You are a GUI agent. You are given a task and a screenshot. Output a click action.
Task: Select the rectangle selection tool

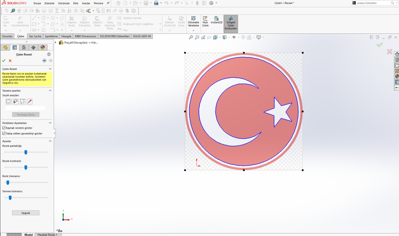[x=9, y=101]
